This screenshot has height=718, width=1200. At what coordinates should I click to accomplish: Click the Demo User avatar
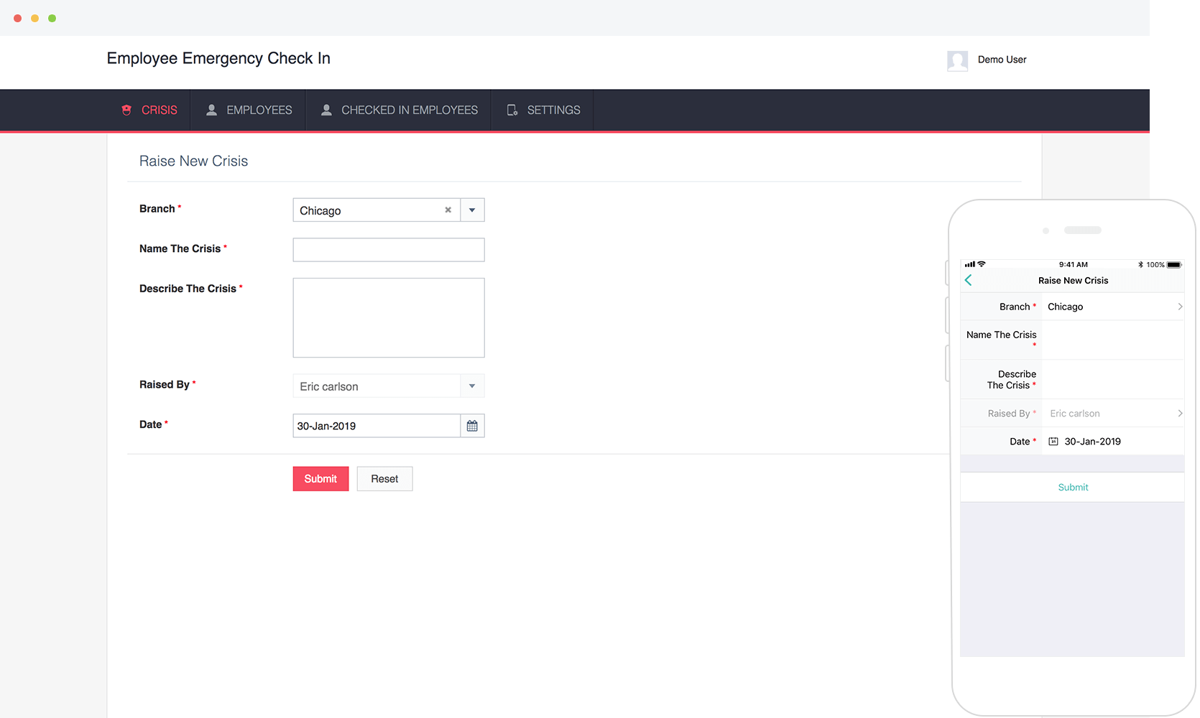click(x=957, y=60)
